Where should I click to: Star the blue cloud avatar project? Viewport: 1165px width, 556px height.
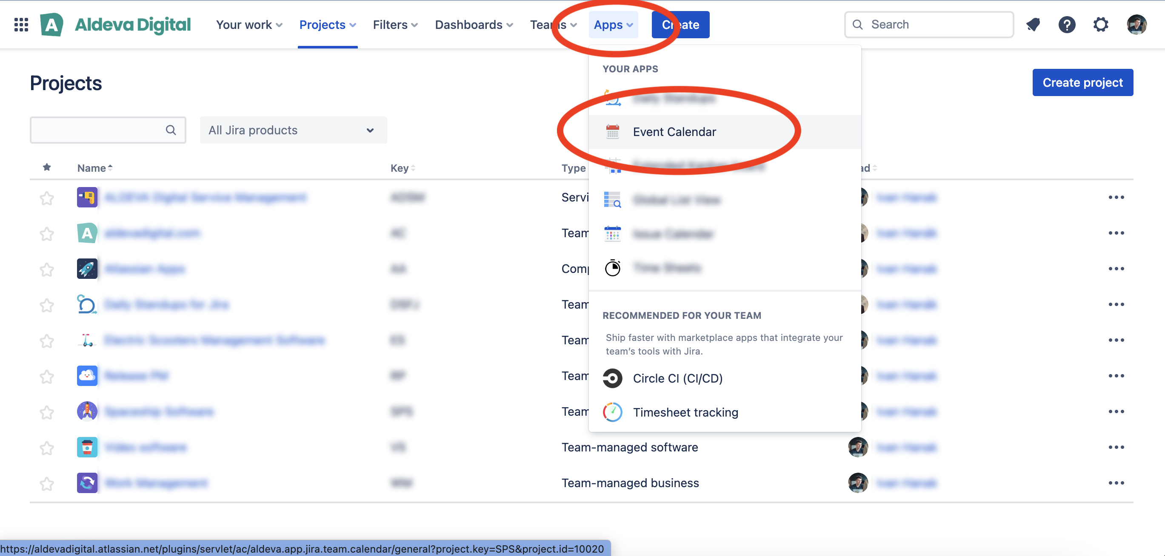46,376
